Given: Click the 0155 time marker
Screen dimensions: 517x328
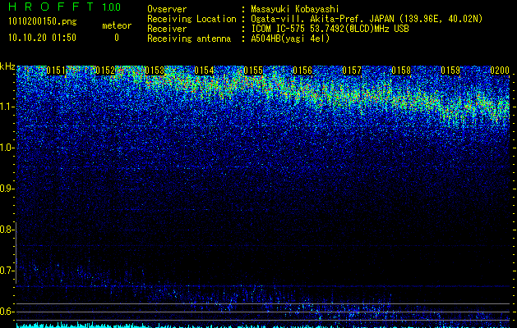Looking at the screenshot, I should click(253, 71).
